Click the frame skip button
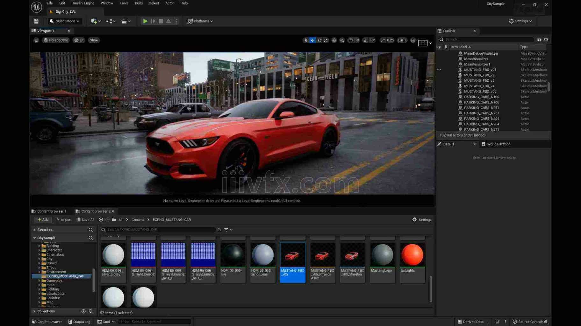581x326 pixels. pos(153,21)
